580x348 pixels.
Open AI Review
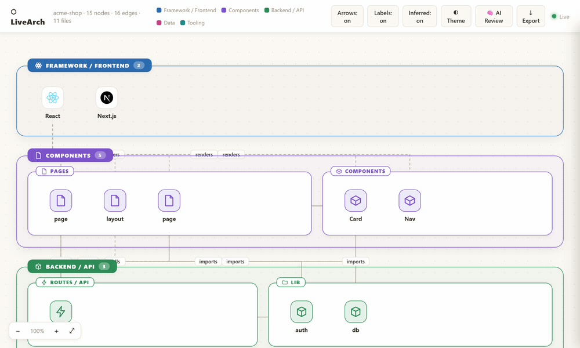pyautogui.click(x=494, y=17)
